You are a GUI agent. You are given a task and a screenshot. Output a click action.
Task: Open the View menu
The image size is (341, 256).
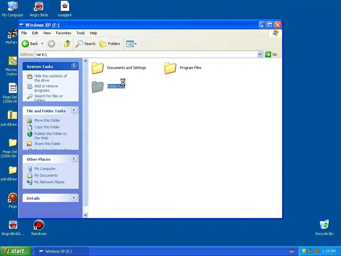click(x=47, y=33)
